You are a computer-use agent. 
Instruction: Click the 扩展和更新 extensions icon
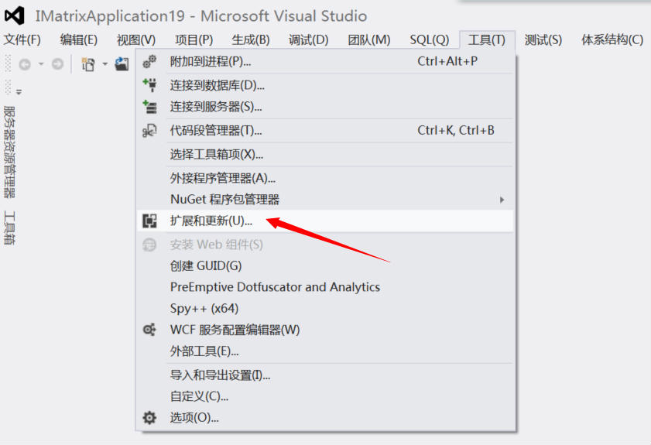coord(149,221)
